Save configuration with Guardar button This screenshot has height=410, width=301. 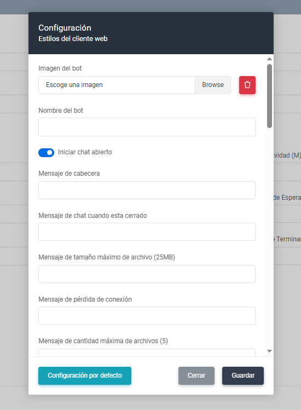(243, 376)
